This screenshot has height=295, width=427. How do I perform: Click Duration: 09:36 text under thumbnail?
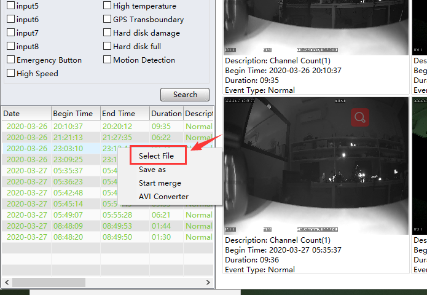[252, 259]
